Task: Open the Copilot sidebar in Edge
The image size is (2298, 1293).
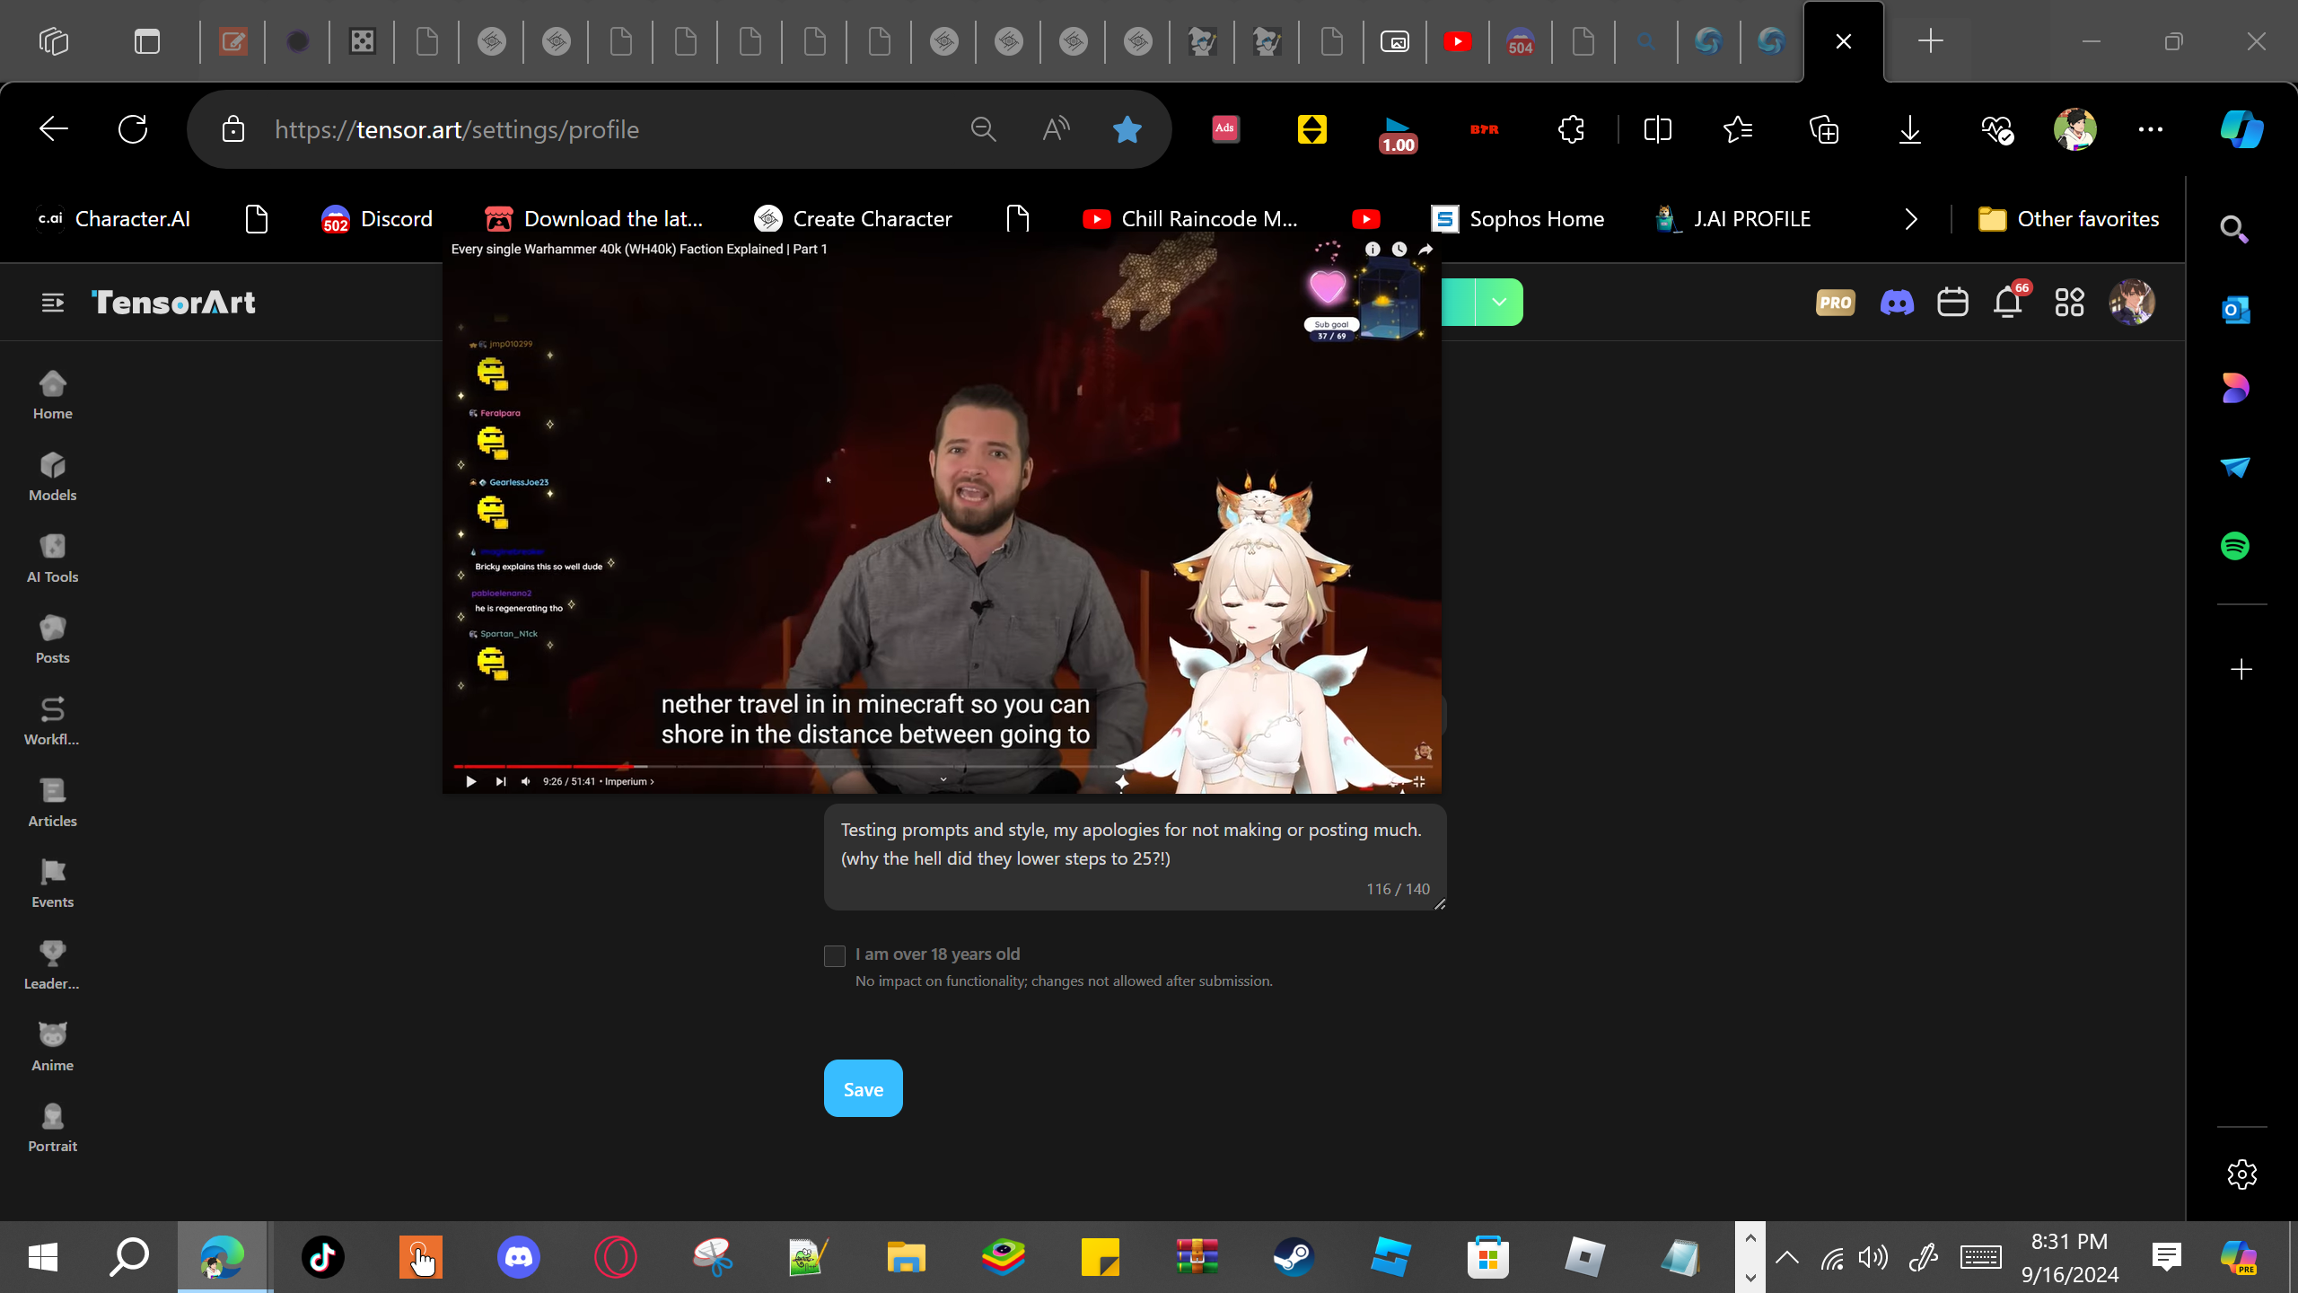Action: [x=2241, y=129]
